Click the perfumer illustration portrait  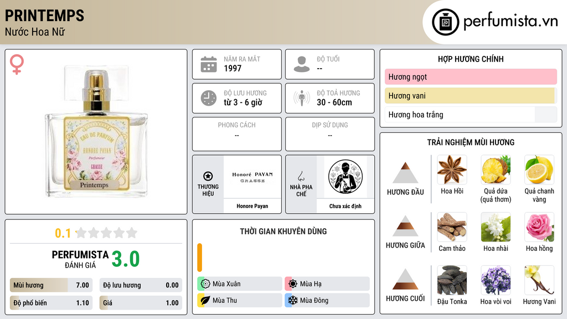pyautogui.click(x=346, y=177)
